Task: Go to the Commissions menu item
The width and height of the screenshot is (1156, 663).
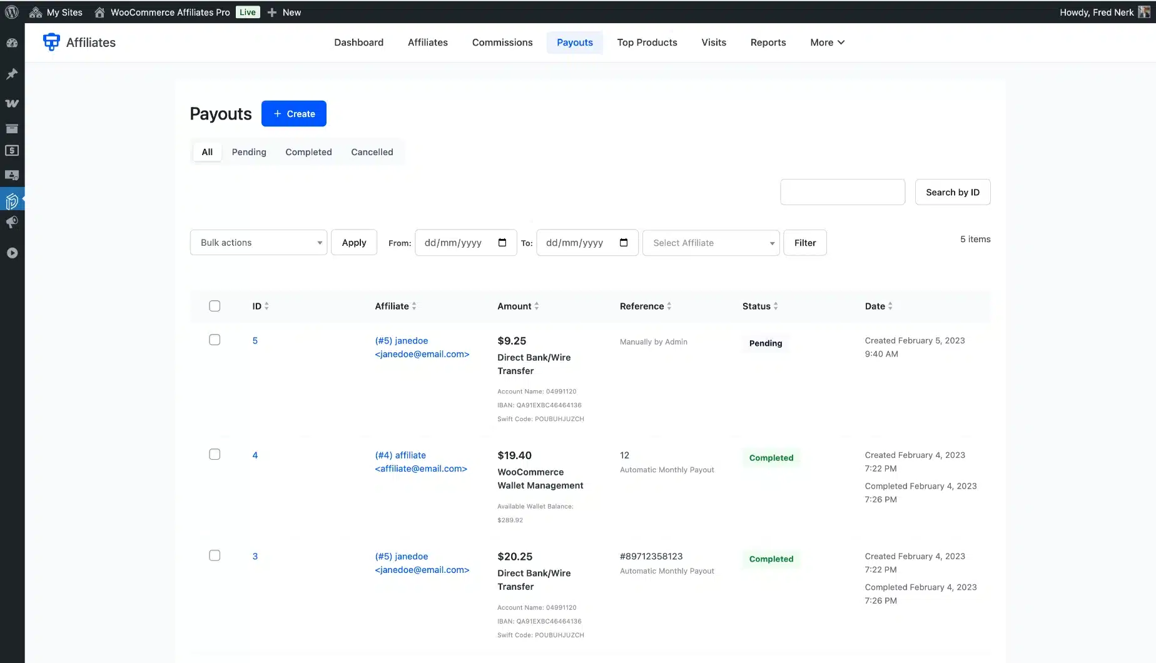Action: 502,43
